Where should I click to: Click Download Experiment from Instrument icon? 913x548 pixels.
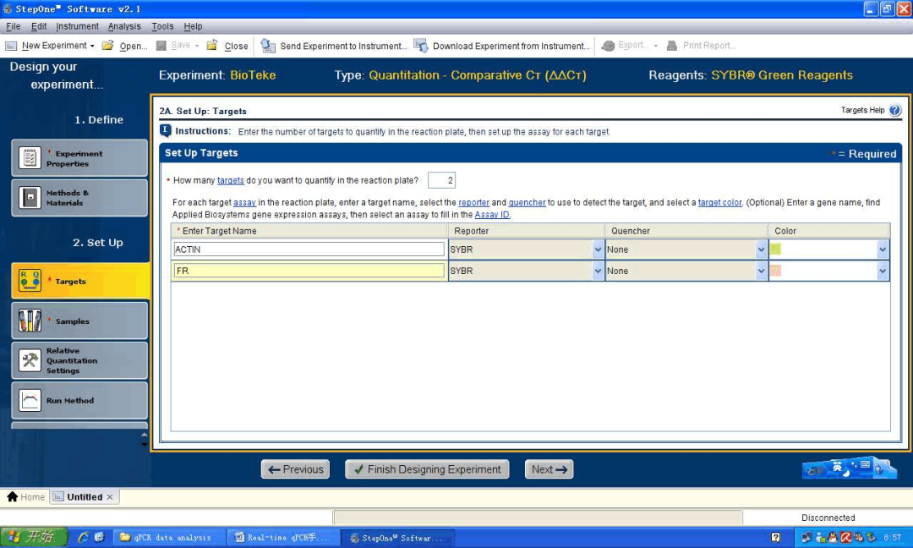[421, 46]
